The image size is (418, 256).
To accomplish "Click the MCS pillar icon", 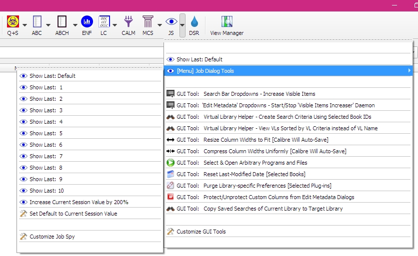I will tap(147, 22).
